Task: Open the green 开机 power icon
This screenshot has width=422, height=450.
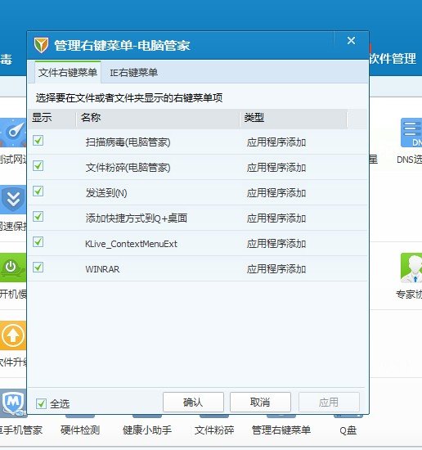Action: click(x=13, y=268)
